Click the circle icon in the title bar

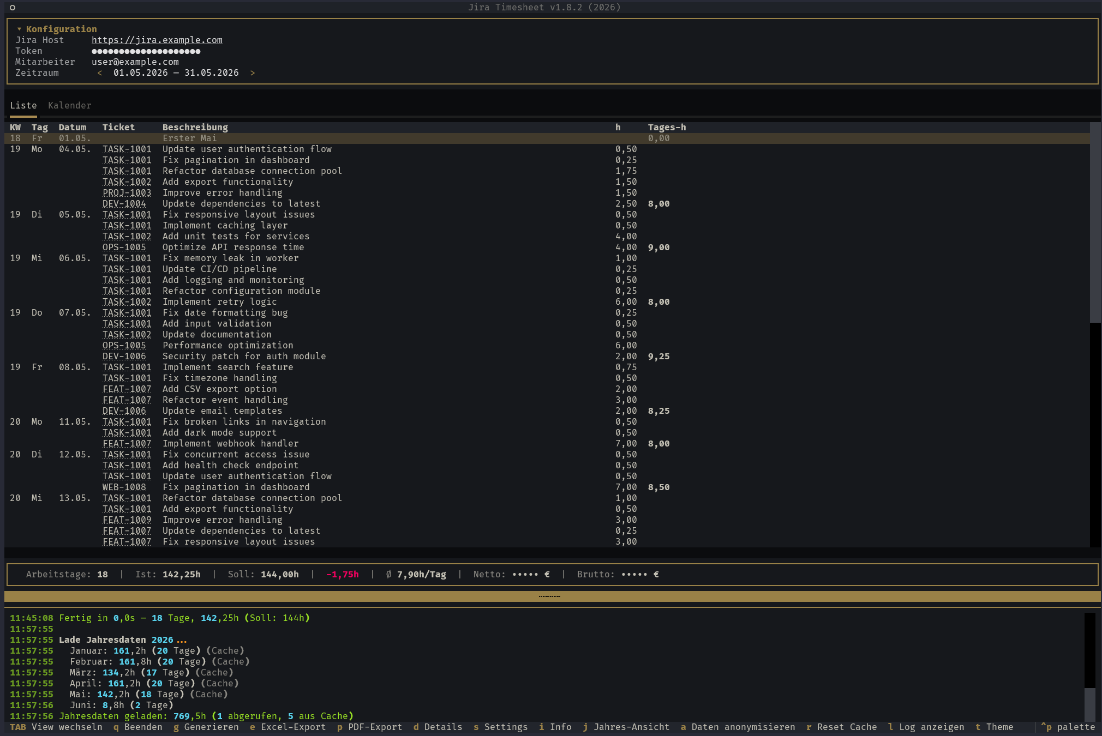13,7
